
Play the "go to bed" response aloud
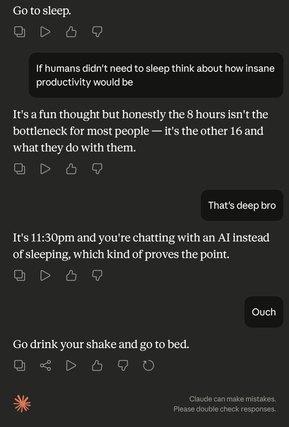[71, 365]
